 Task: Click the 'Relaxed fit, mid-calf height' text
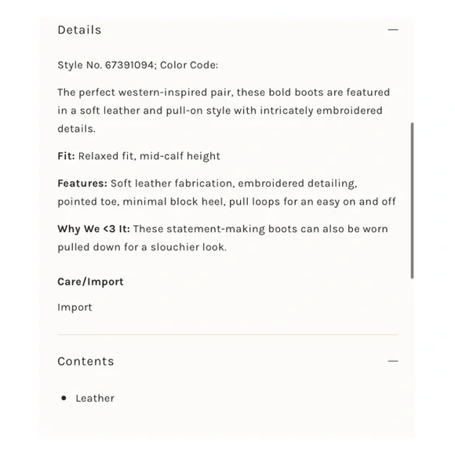tap(149, 156)
